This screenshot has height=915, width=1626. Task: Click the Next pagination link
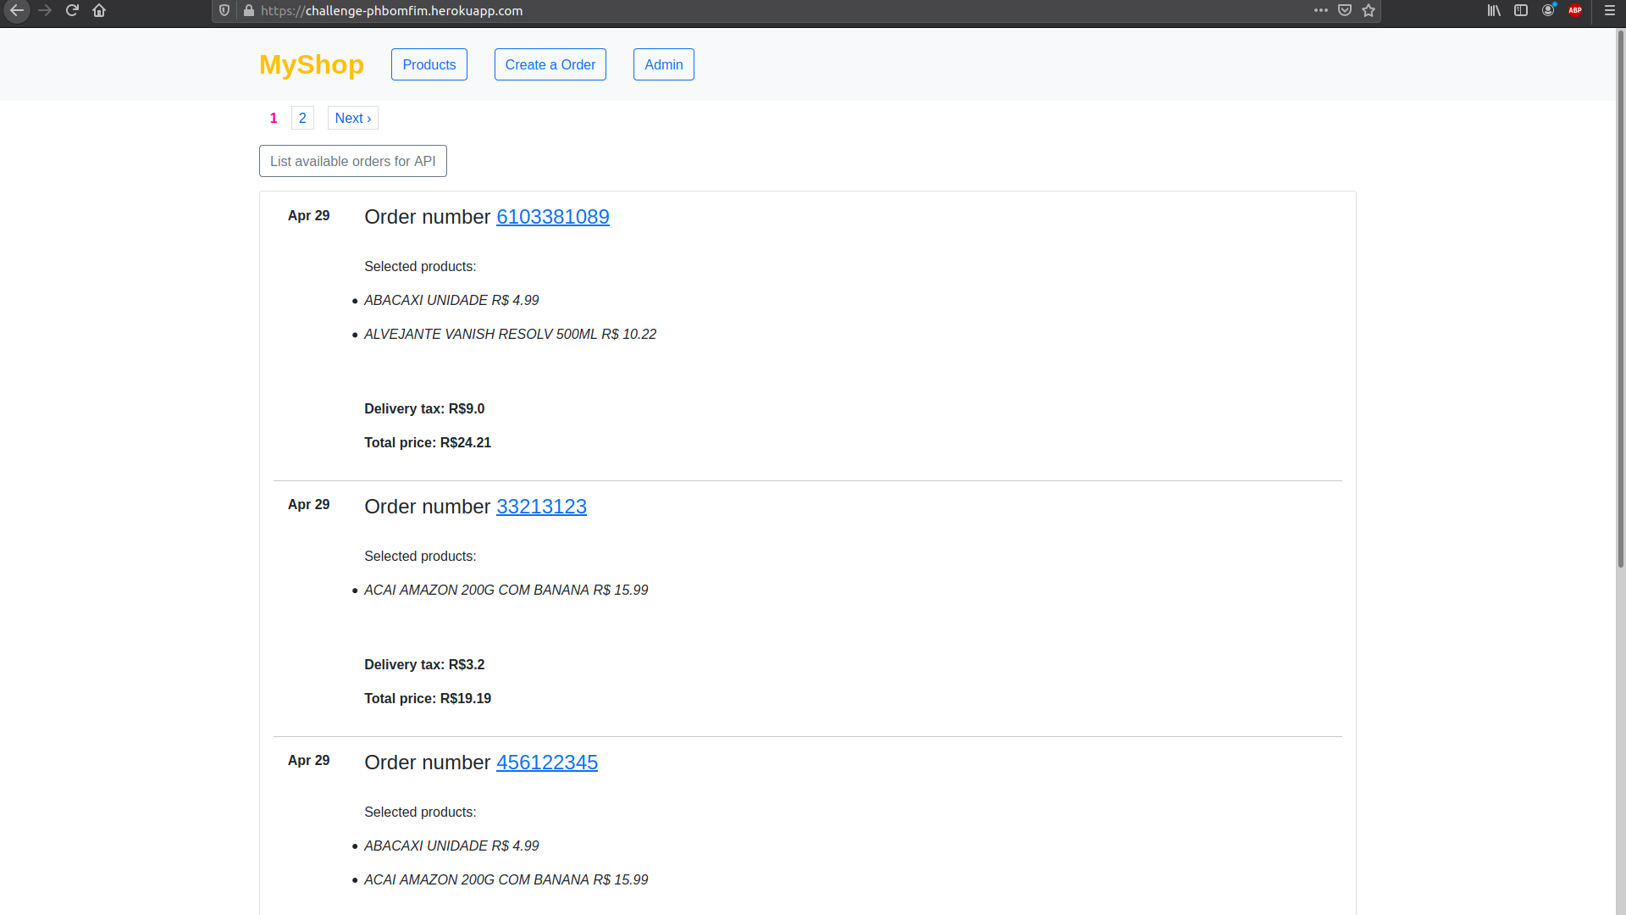click(352, 118)
